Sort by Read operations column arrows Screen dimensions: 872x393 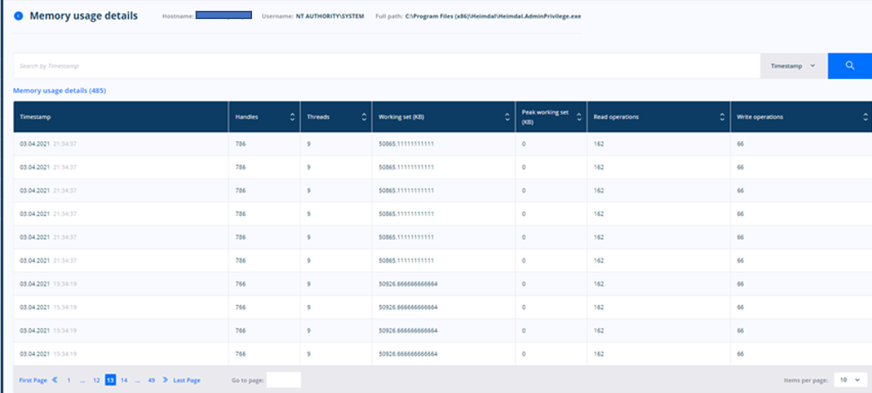pyautogui.click(x=722, y=117)
